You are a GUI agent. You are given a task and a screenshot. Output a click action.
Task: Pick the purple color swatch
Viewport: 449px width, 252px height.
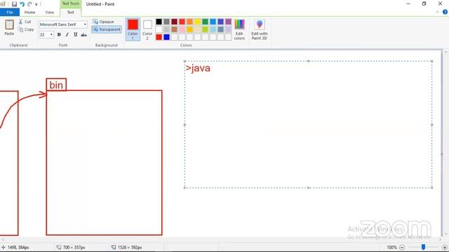tap(228, 22)
